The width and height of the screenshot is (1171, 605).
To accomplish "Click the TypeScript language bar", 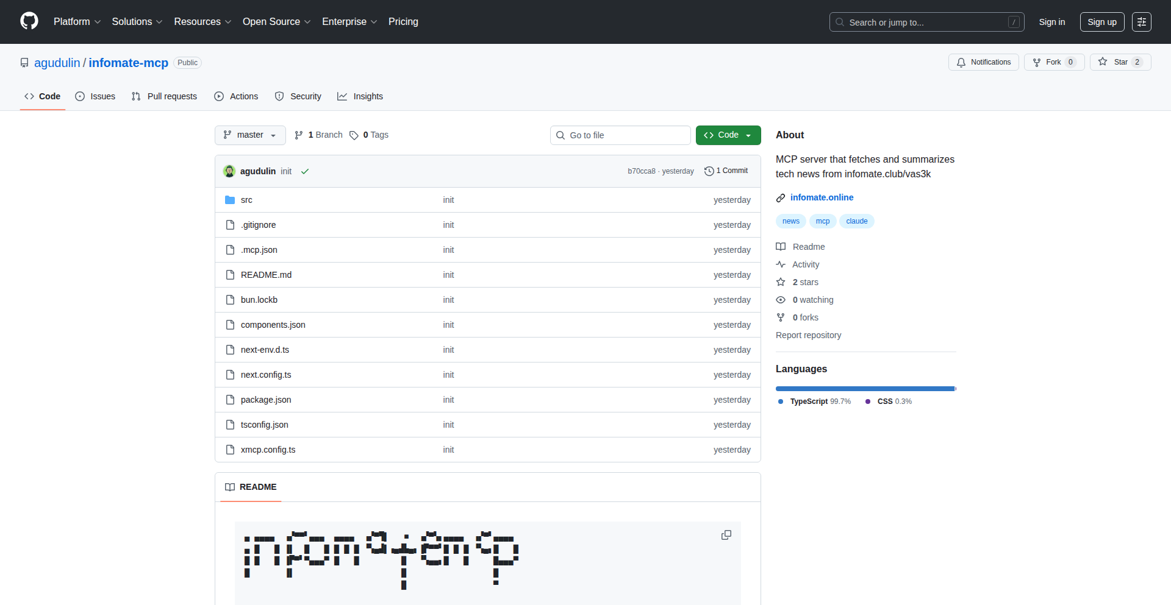I will pos(864,389).
